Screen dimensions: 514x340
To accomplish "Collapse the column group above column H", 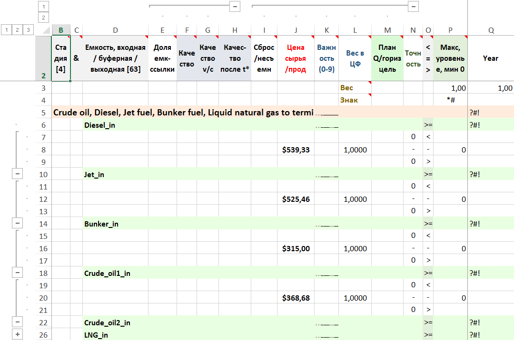I will [235, 6].
